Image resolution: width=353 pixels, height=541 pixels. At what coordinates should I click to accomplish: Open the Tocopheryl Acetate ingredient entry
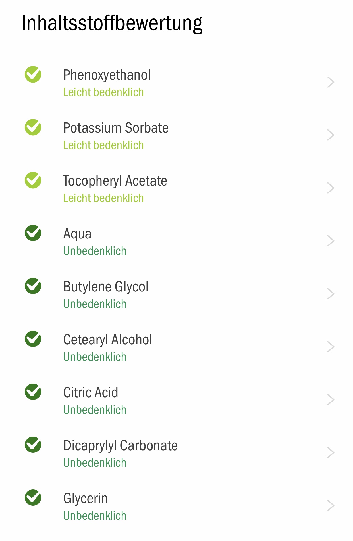click(x=176, y=188)
